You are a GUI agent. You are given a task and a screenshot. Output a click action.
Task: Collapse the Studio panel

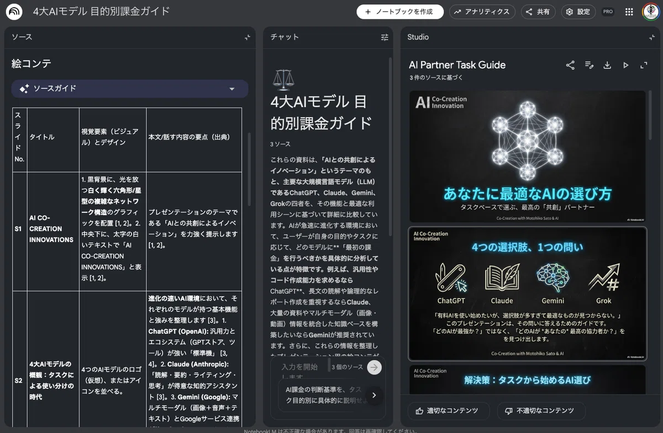[x=651, y=37]
